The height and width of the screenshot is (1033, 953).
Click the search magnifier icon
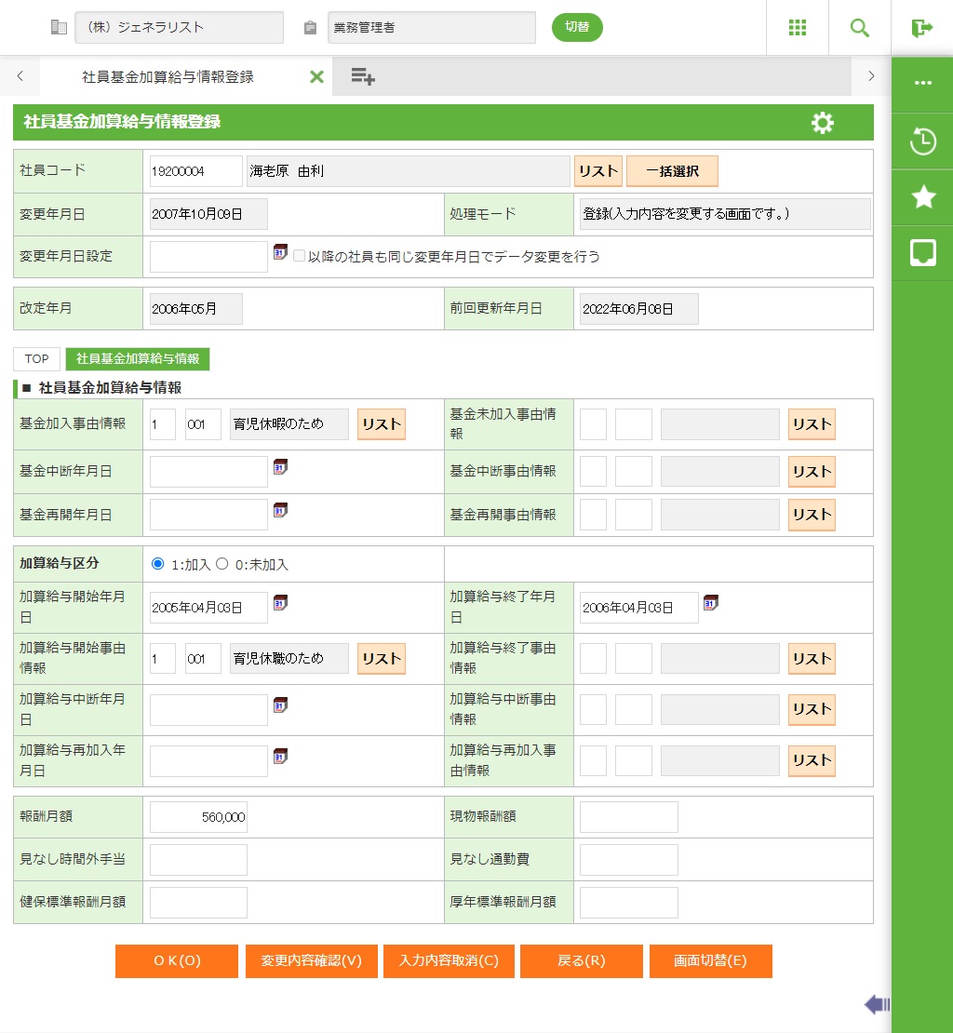tap(859, 27)
